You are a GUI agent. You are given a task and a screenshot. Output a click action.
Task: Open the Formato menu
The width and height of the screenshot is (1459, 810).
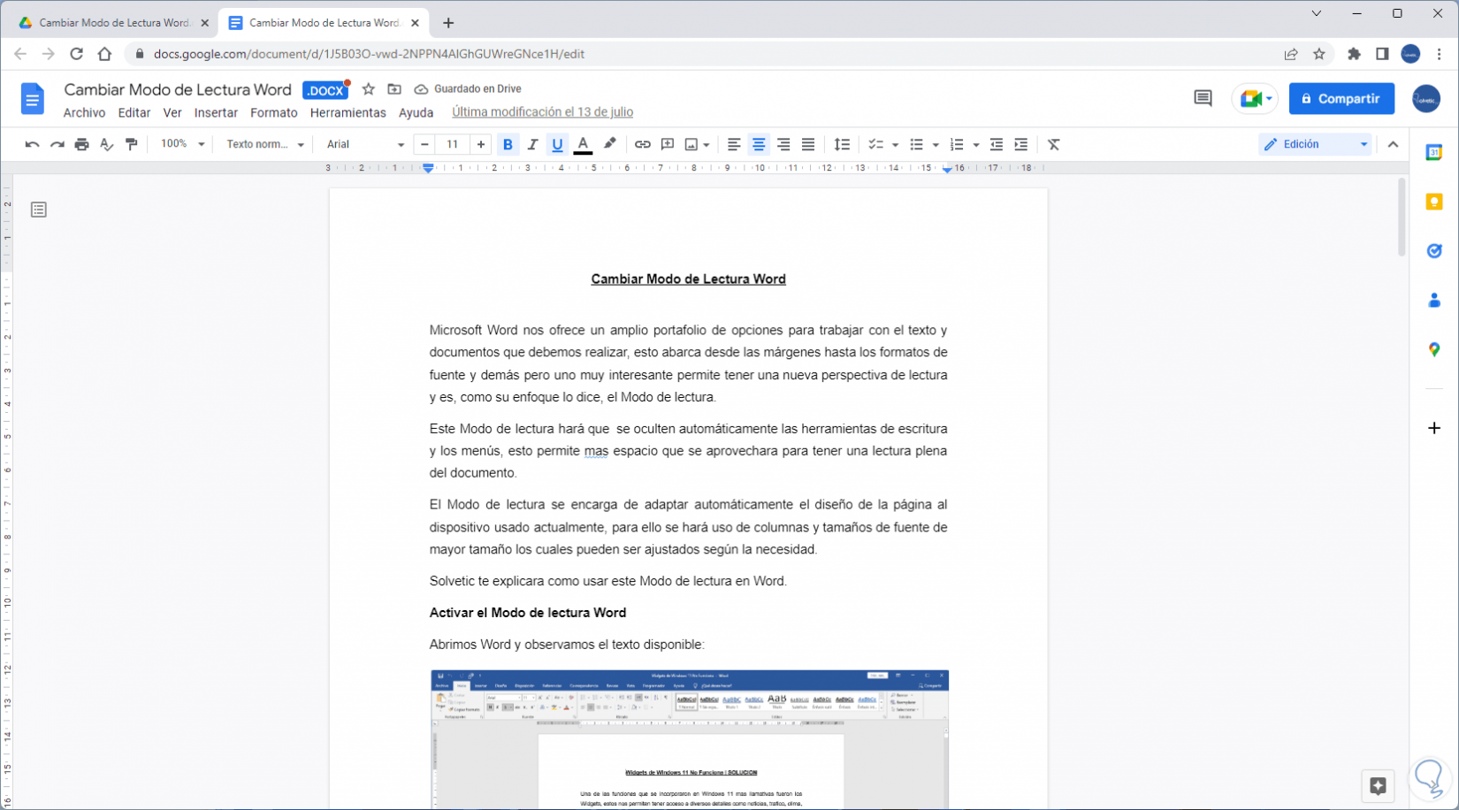click(x=274, y=113)
